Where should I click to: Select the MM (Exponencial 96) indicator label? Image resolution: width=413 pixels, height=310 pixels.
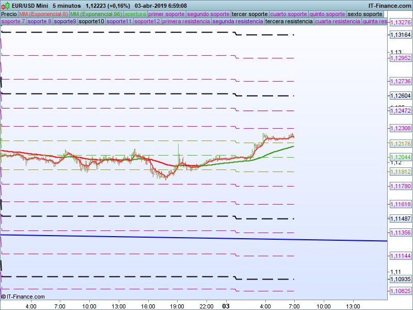[96, 14]
